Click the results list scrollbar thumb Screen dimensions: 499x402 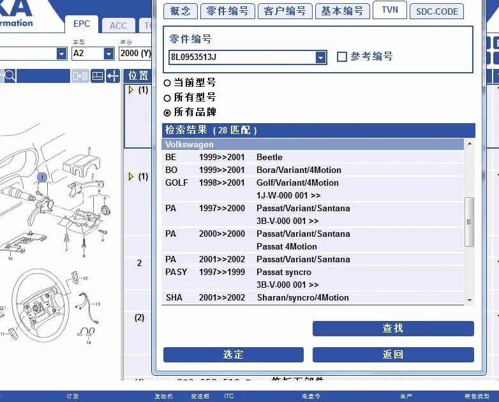(470, 222)
